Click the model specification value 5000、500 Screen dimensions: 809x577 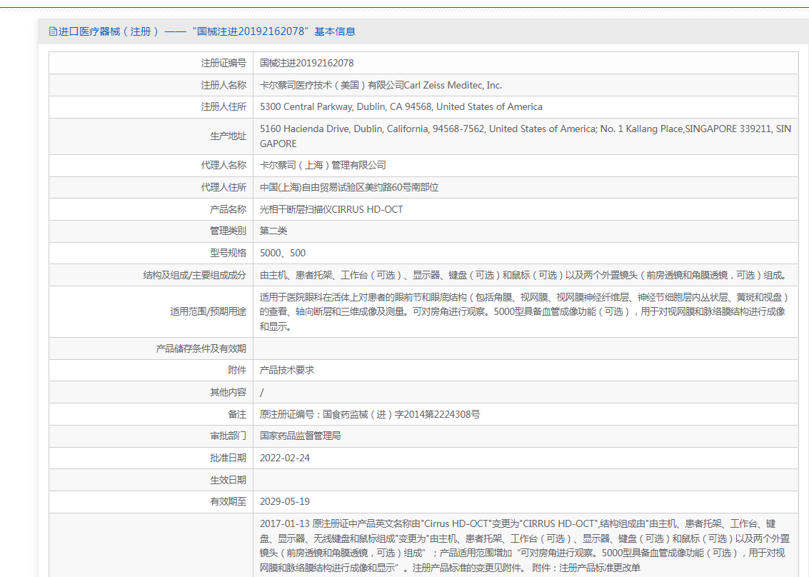click(x=283, y=253)
